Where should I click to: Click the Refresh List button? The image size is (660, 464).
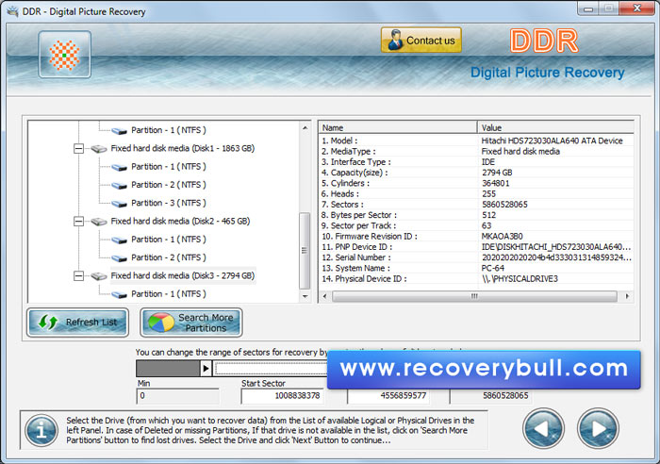[78, 323]
